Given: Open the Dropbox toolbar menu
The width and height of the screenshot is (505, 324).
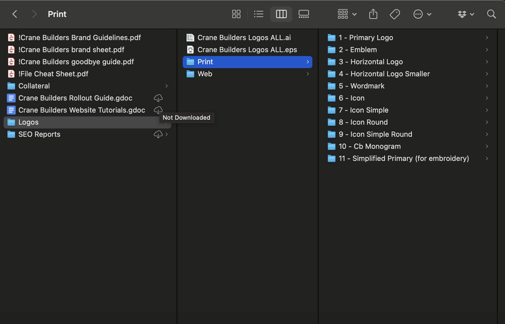Looking at the screenshot, I should click(466, 14).
